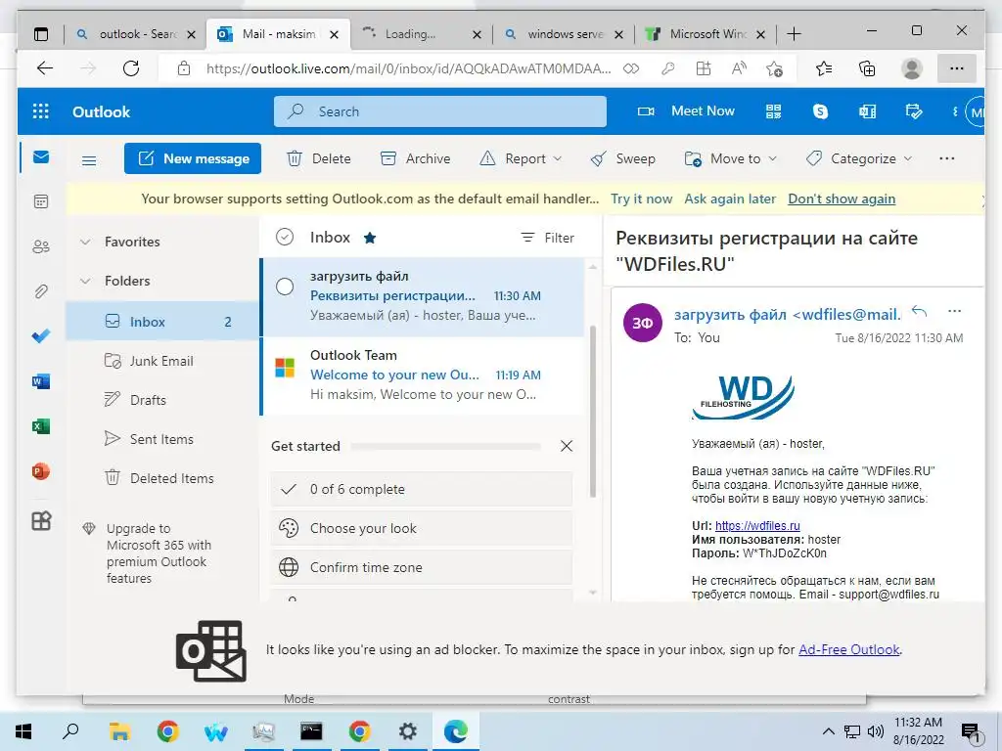Open the Outlook Team welcome email
The width and height of the screenshot is (1002, 751).
click(423, 375)
